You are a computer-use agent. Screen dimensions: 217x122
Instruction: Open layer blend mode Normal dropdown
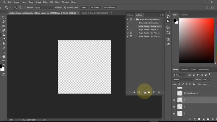183,80
